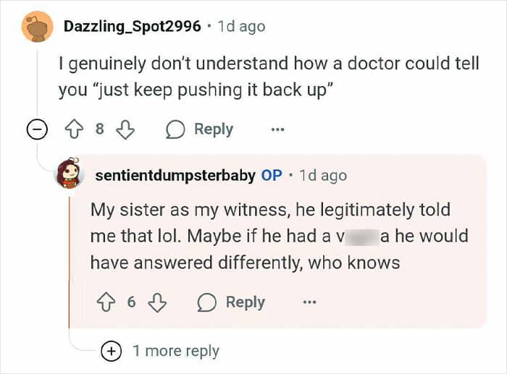Click the top comment's vote count 8
Viewport: 507px width, 374px height.
[x=100, y=129]
